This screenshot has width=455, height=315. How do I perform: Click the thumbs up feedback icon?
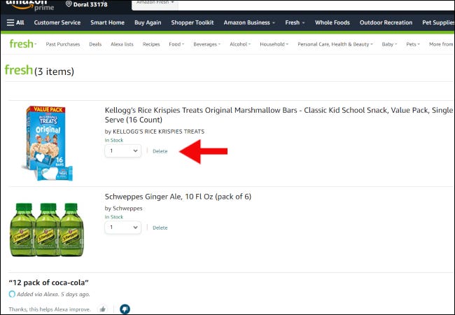[102, 309]
